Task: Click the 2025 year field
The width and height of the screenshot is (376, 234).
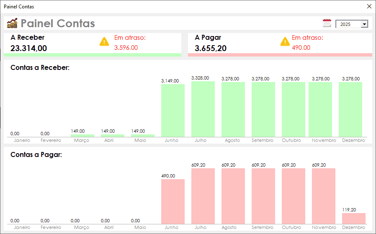Action: 348,24
